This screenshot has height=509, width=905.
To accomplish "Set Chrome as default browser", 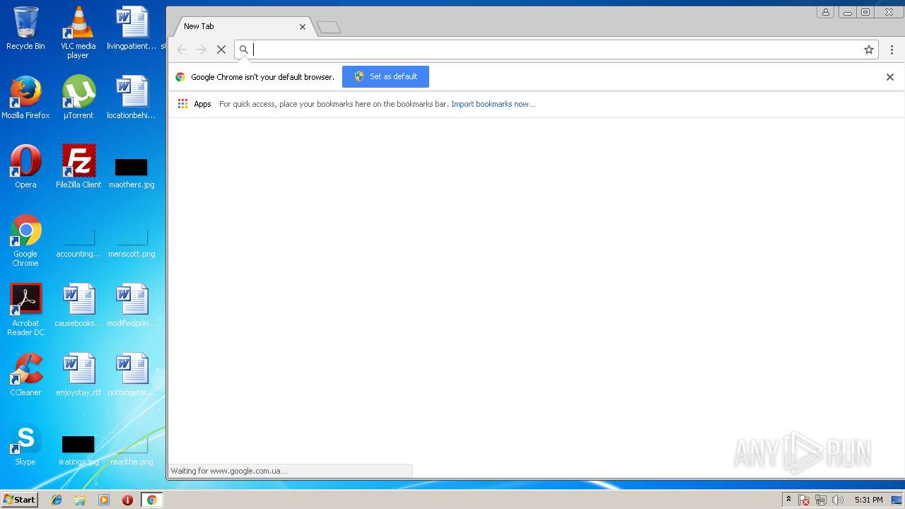I will coord(385,76).
